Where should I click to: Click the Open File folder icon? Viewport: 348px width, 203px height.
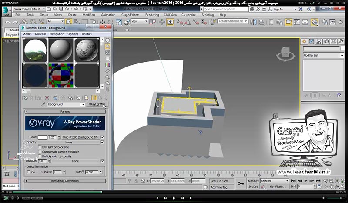55,9
